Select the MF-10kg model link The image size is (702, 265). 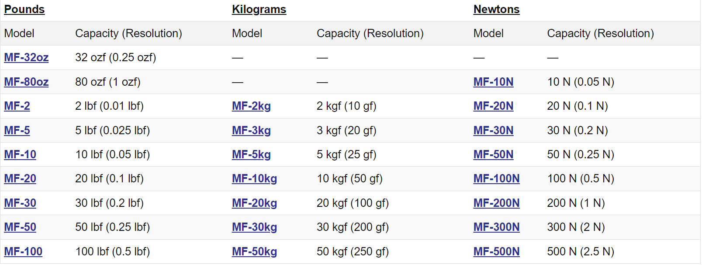pyautogui.click(x=254, y=178)
